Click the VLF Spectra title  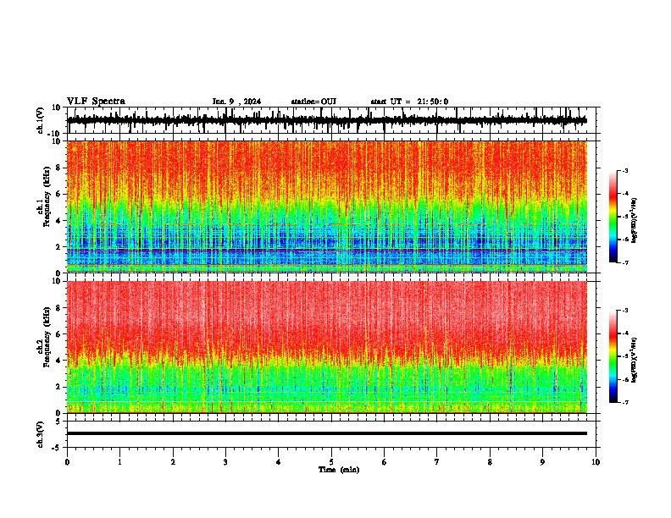point(96,102)
